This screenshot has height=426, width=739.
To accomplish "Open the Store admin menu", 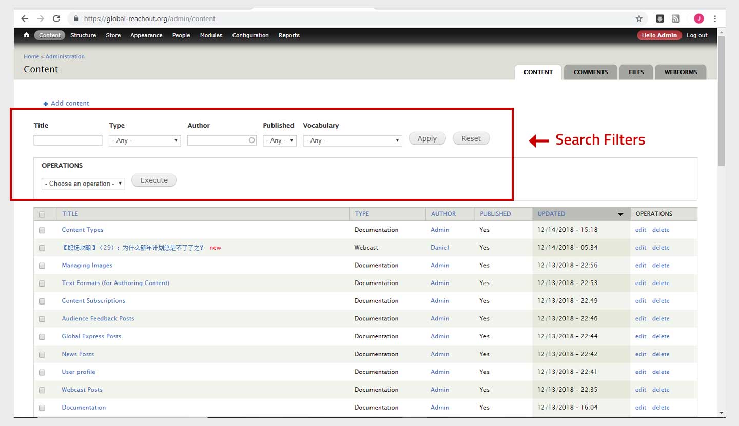I will coord(113,35).
